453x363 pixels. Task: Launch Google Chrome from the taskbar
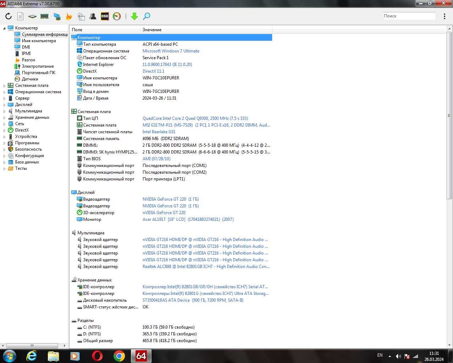pyautogui.click(x=119, y=356)
